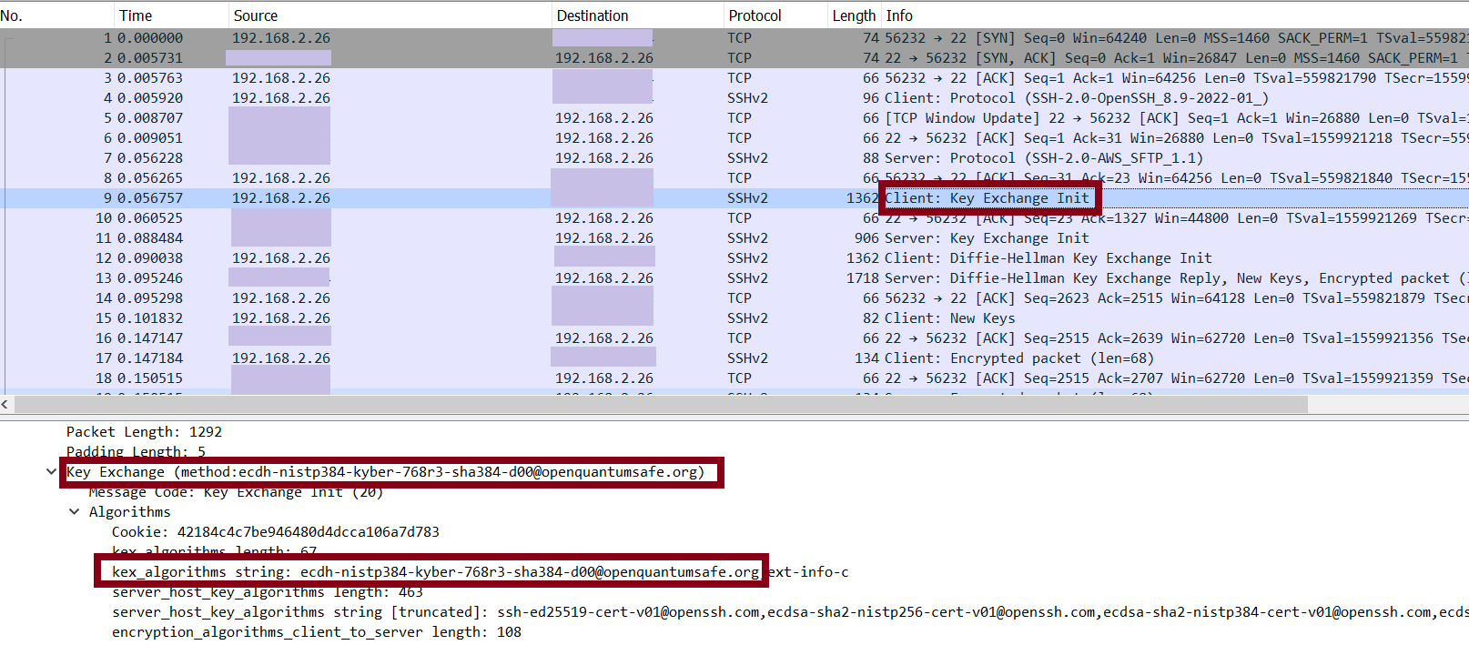This screenshot has width=1469, height=645.
Task: Select packet 3 at time 0.005763
Action: [734, 78]
